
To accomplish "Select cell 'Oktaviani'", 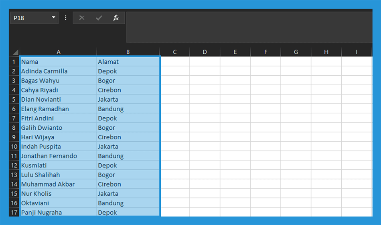I will [58, 203].
